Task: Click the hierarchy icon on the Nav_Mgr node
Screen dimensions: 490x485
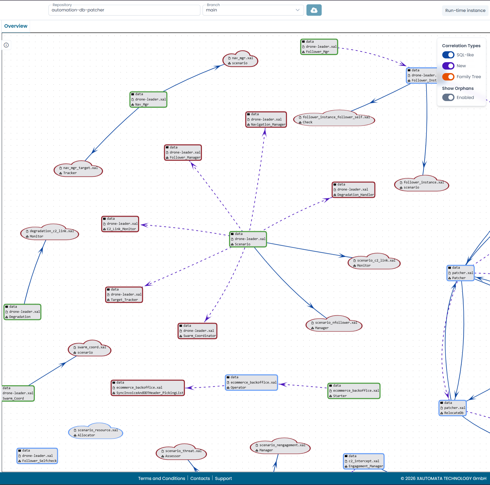Action: (133, 104)
